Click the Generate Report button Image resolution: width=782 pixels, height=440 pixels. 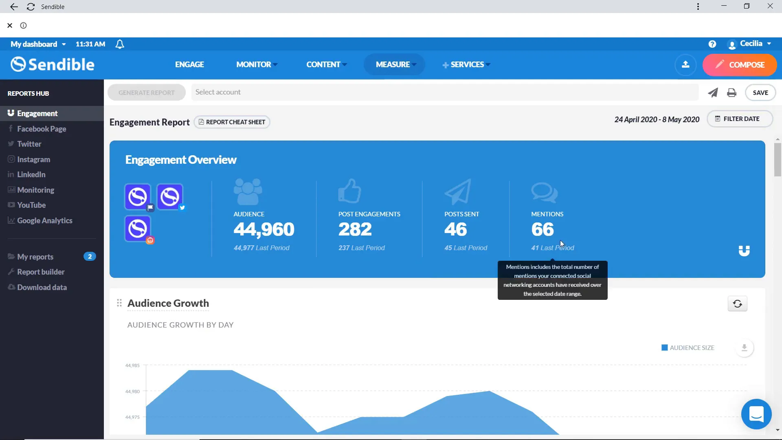click(147, 92)
